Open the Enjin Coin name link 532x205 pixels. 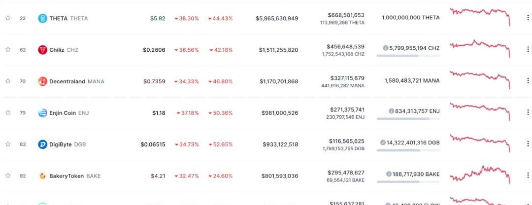coord(63,113)
